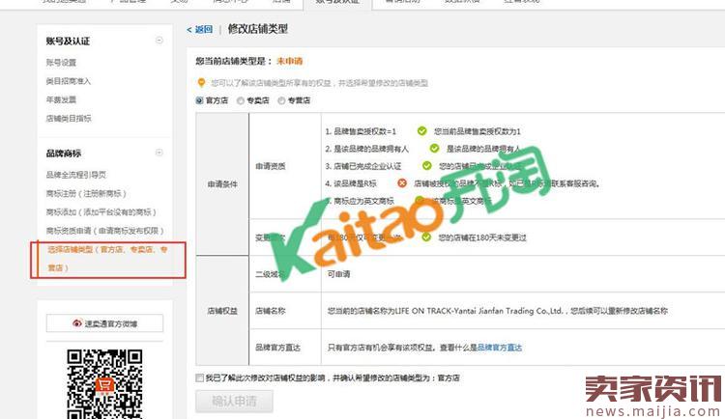Open 商标资质申请（申请商标发布权限） entry

click(105, 231)
